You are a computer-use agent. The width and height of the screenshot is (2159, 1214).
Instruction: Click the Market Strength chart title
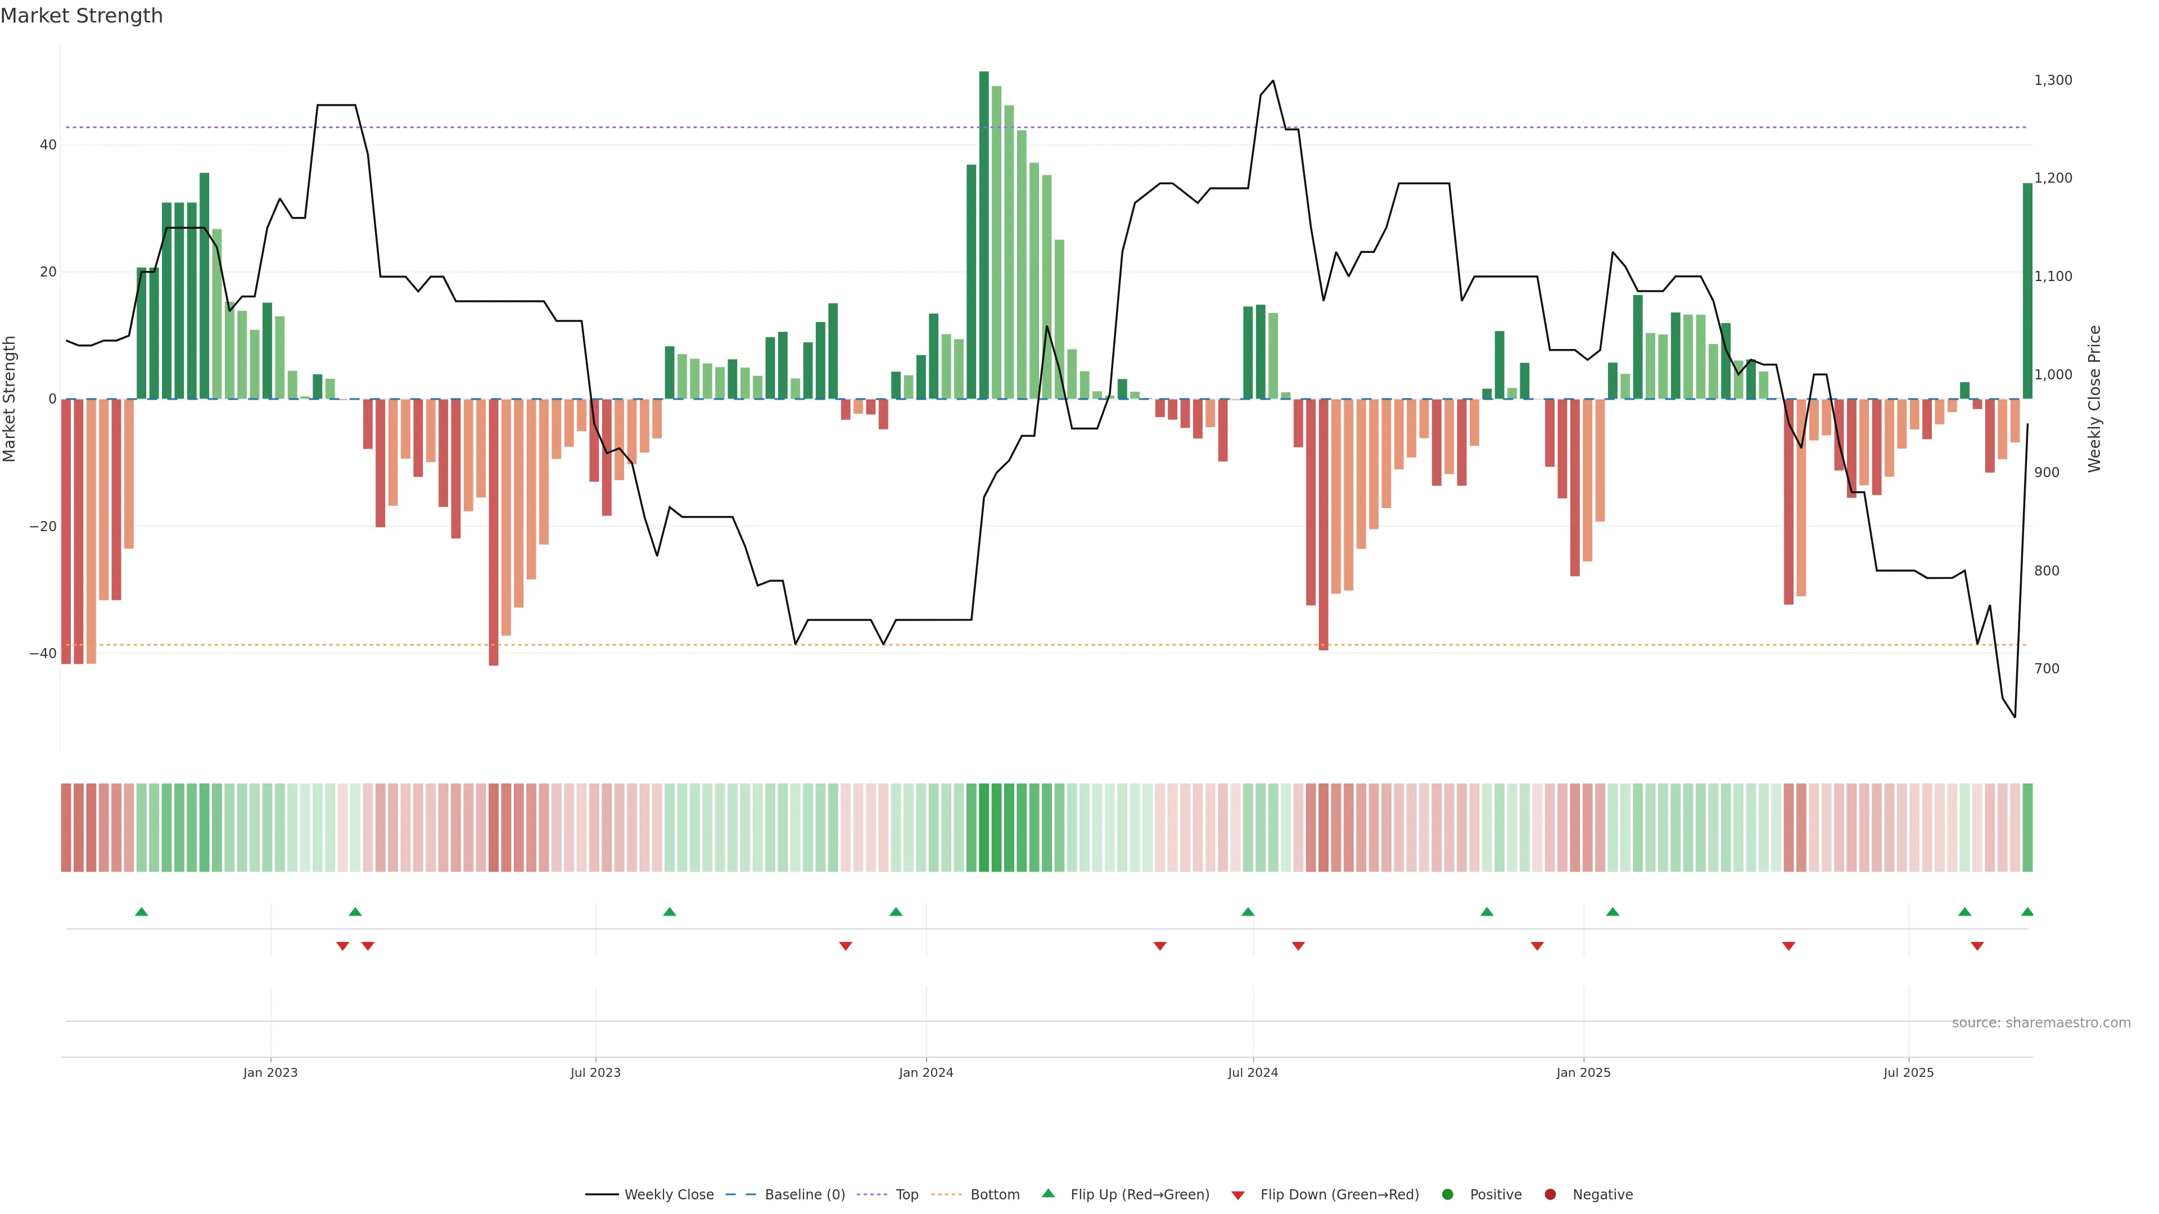82,16
